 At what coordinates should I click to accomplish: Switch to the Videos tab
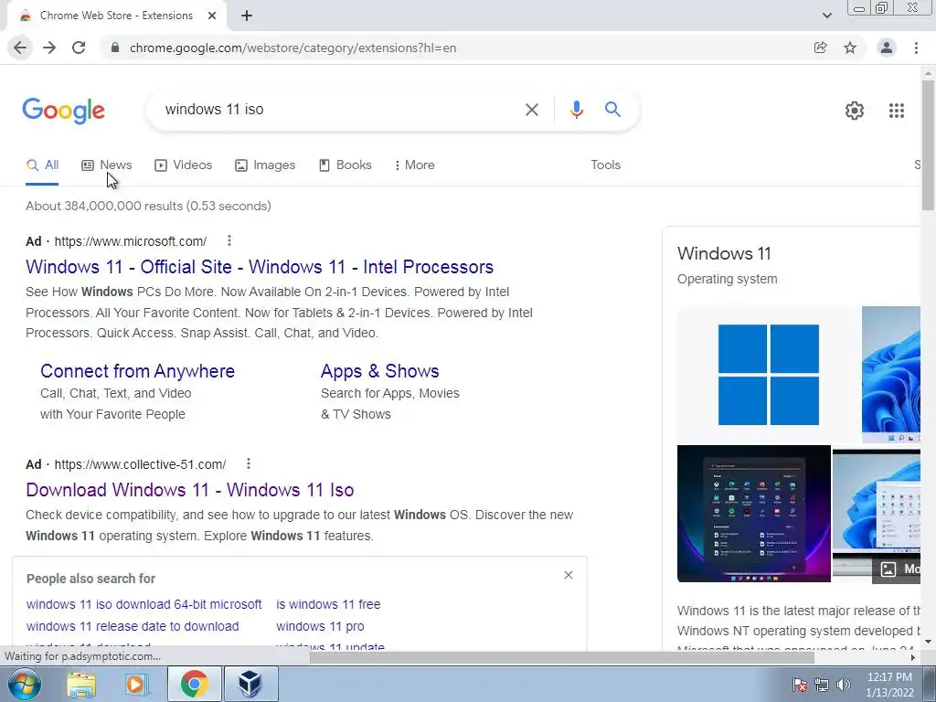coord(183,165)
